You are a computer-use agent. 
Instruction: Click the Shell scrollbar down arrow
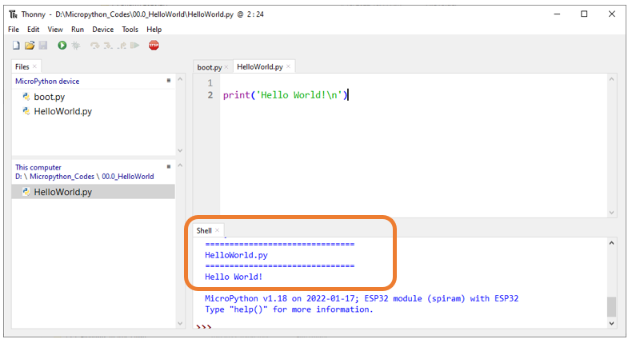point(611,323)
